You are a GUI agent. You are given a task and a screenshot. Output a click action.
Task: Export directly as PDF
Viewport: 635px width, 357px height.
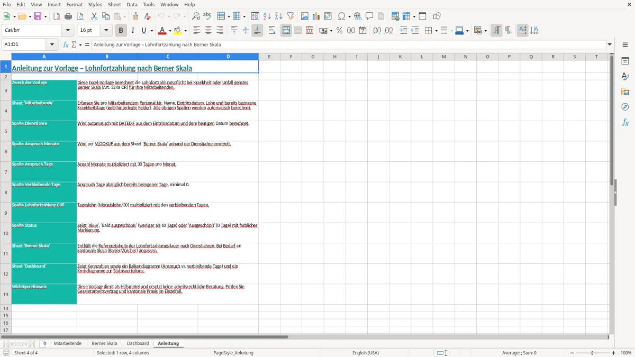point(57,16)
